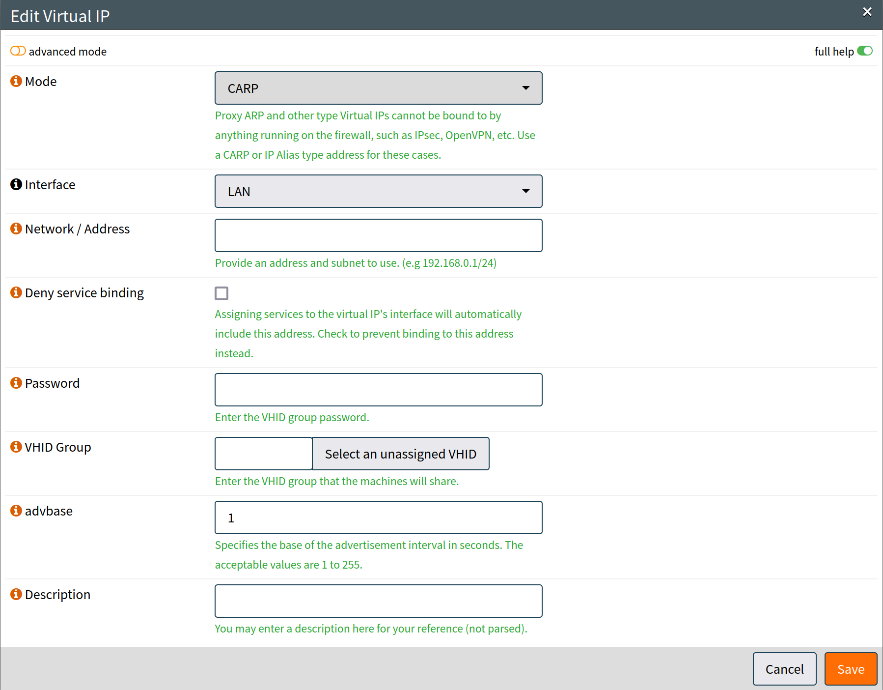Enable advanced mode
This screenshot has width=883, height=690.
click(18, 51)
